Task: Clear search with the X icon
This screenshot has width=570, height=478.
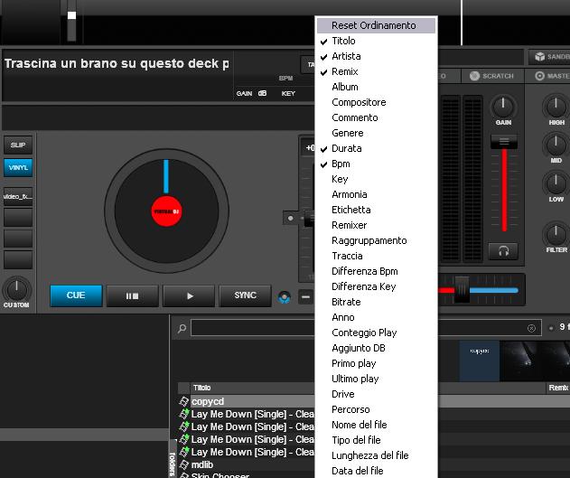Action: coord(531,329)
